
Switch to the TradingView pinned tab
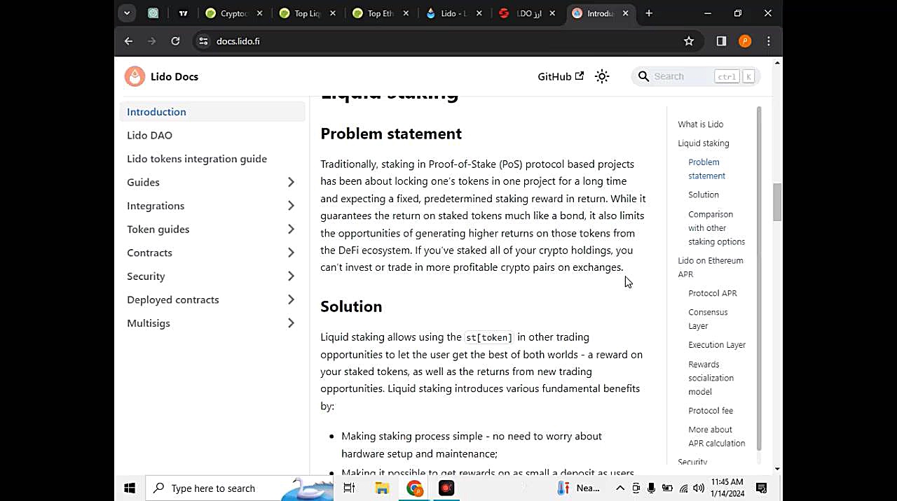183,13
